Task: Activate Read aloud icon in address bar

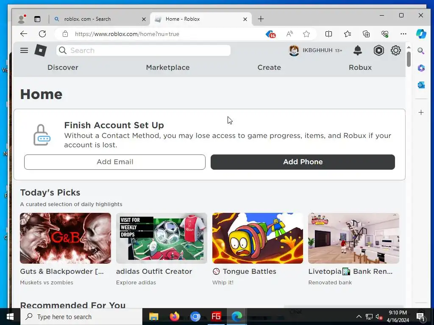Action: (x=289, y=34)
